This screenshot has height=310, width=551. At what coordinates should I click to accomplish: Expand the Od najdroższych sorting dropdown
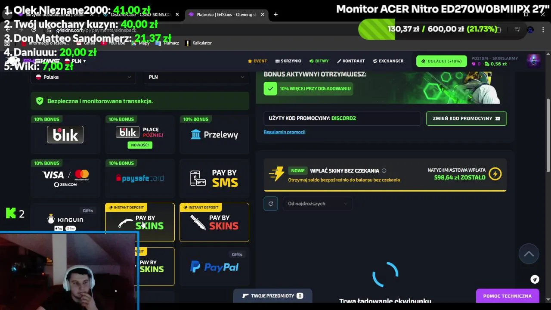pos(317,204)
